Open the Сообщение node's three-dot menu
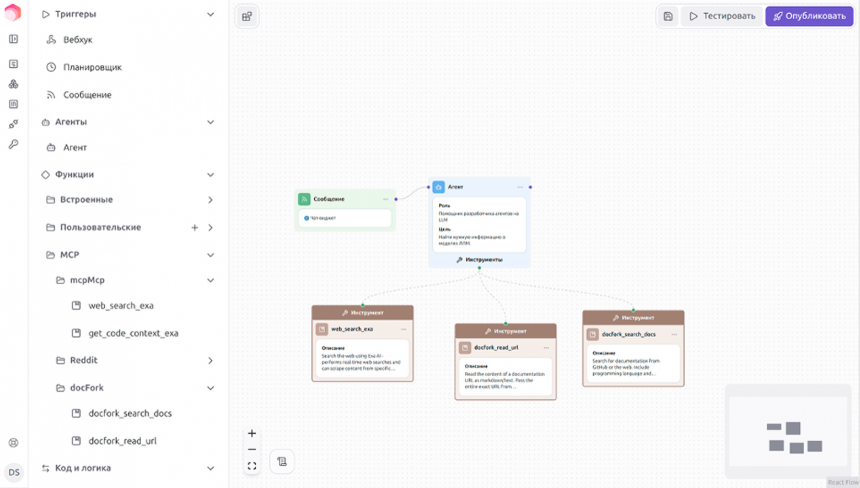Screen dimensions: 860x488 (x=385, y=199)
